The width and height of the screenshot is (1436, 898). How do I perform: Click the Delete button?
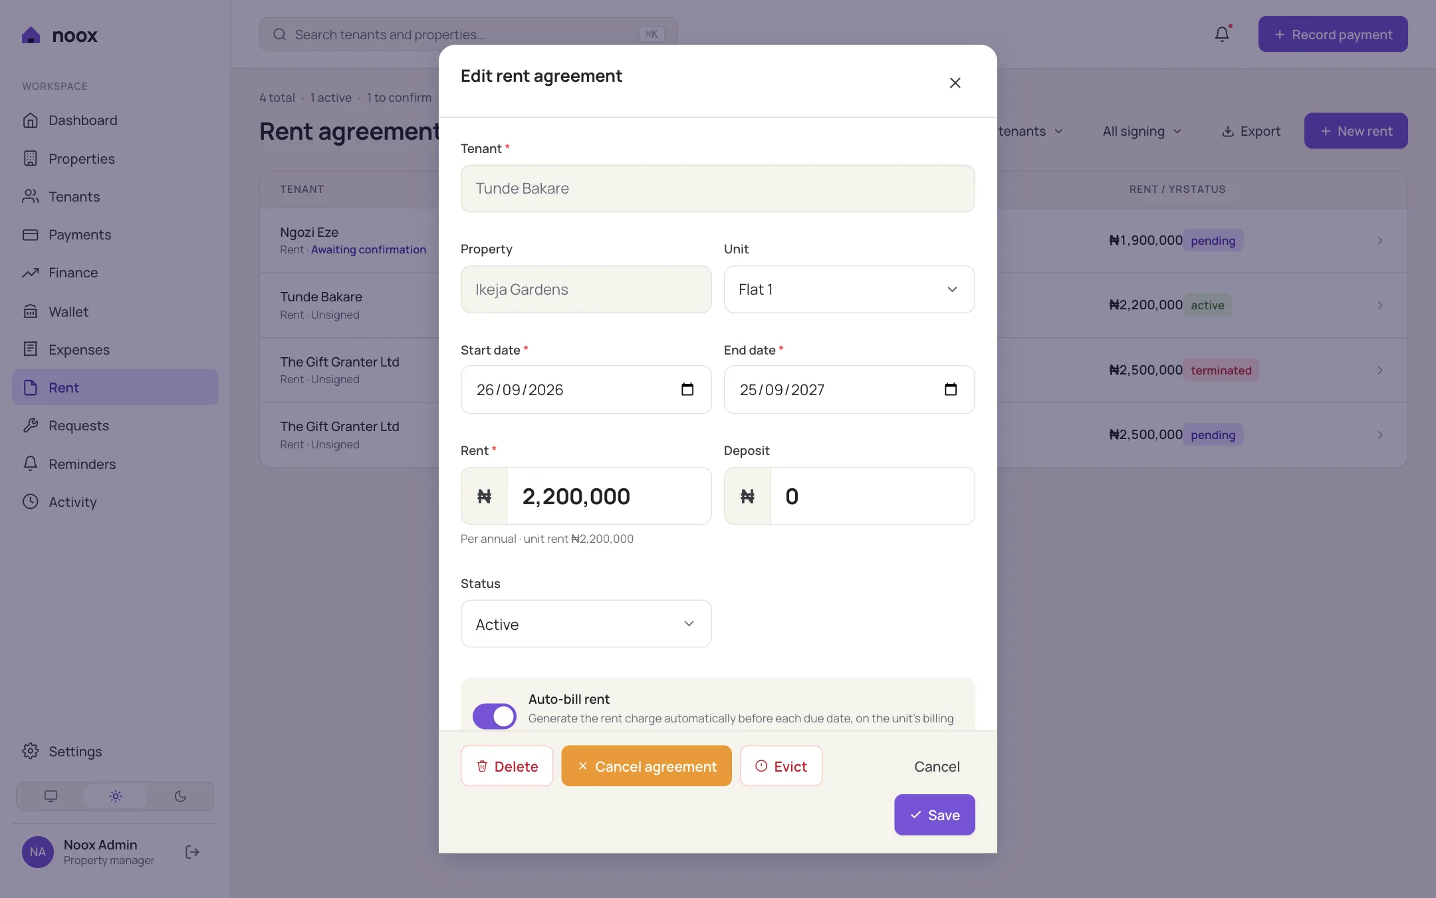[507, 766]
